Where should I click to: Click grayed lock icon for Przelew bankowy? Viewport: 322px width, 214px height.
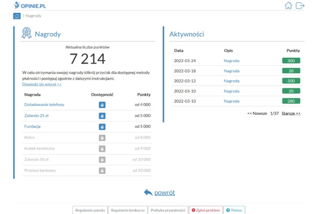tap(102, 171)
